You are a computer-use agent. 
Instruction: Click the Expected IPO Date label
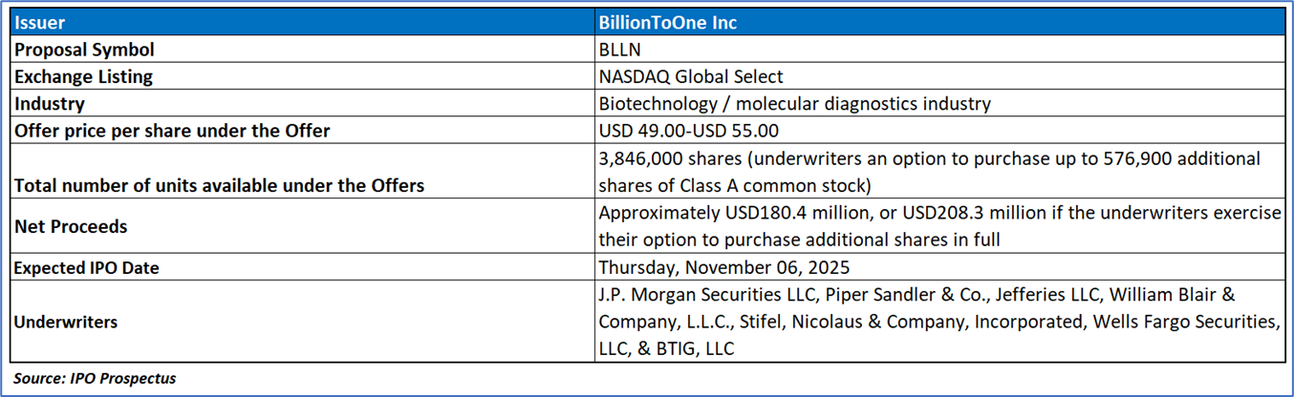(x=86, y=268)
